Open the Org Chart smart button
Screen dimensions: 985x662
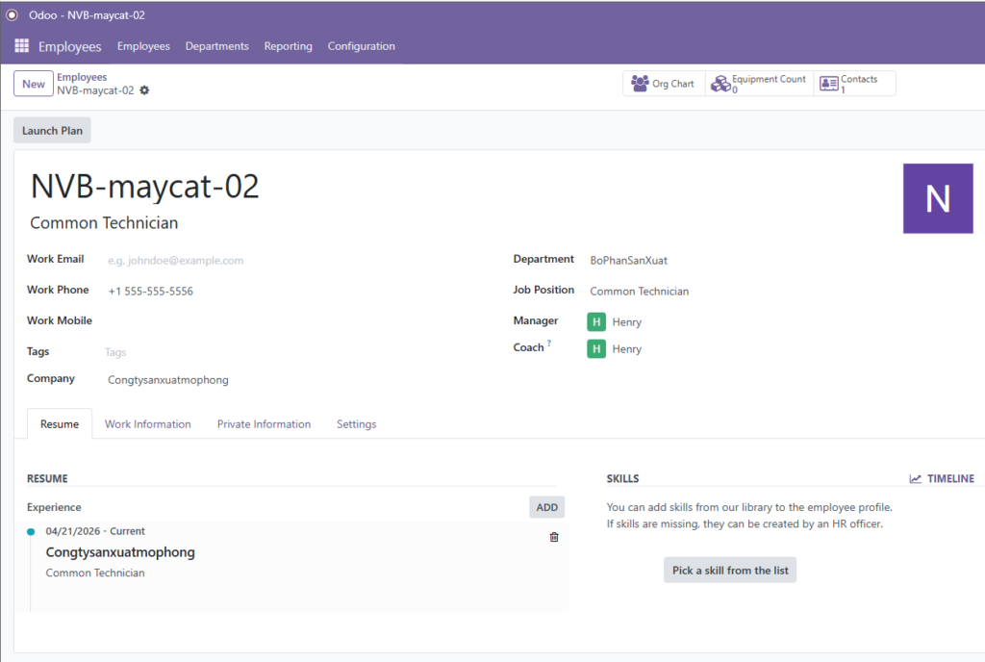[x=663, y=84]
